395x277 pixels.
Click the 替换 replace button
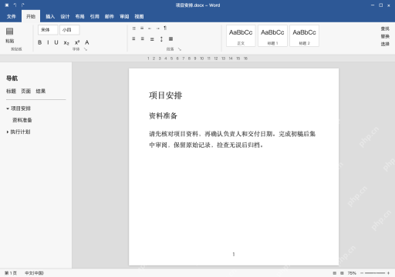coord(385,36)
